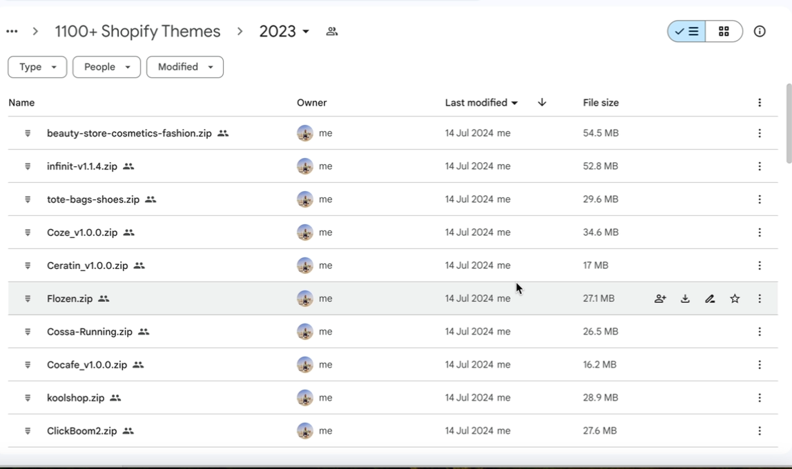Reverse sort direction arrow
This screenshot has height=469, width=792.
click(542, 102)
